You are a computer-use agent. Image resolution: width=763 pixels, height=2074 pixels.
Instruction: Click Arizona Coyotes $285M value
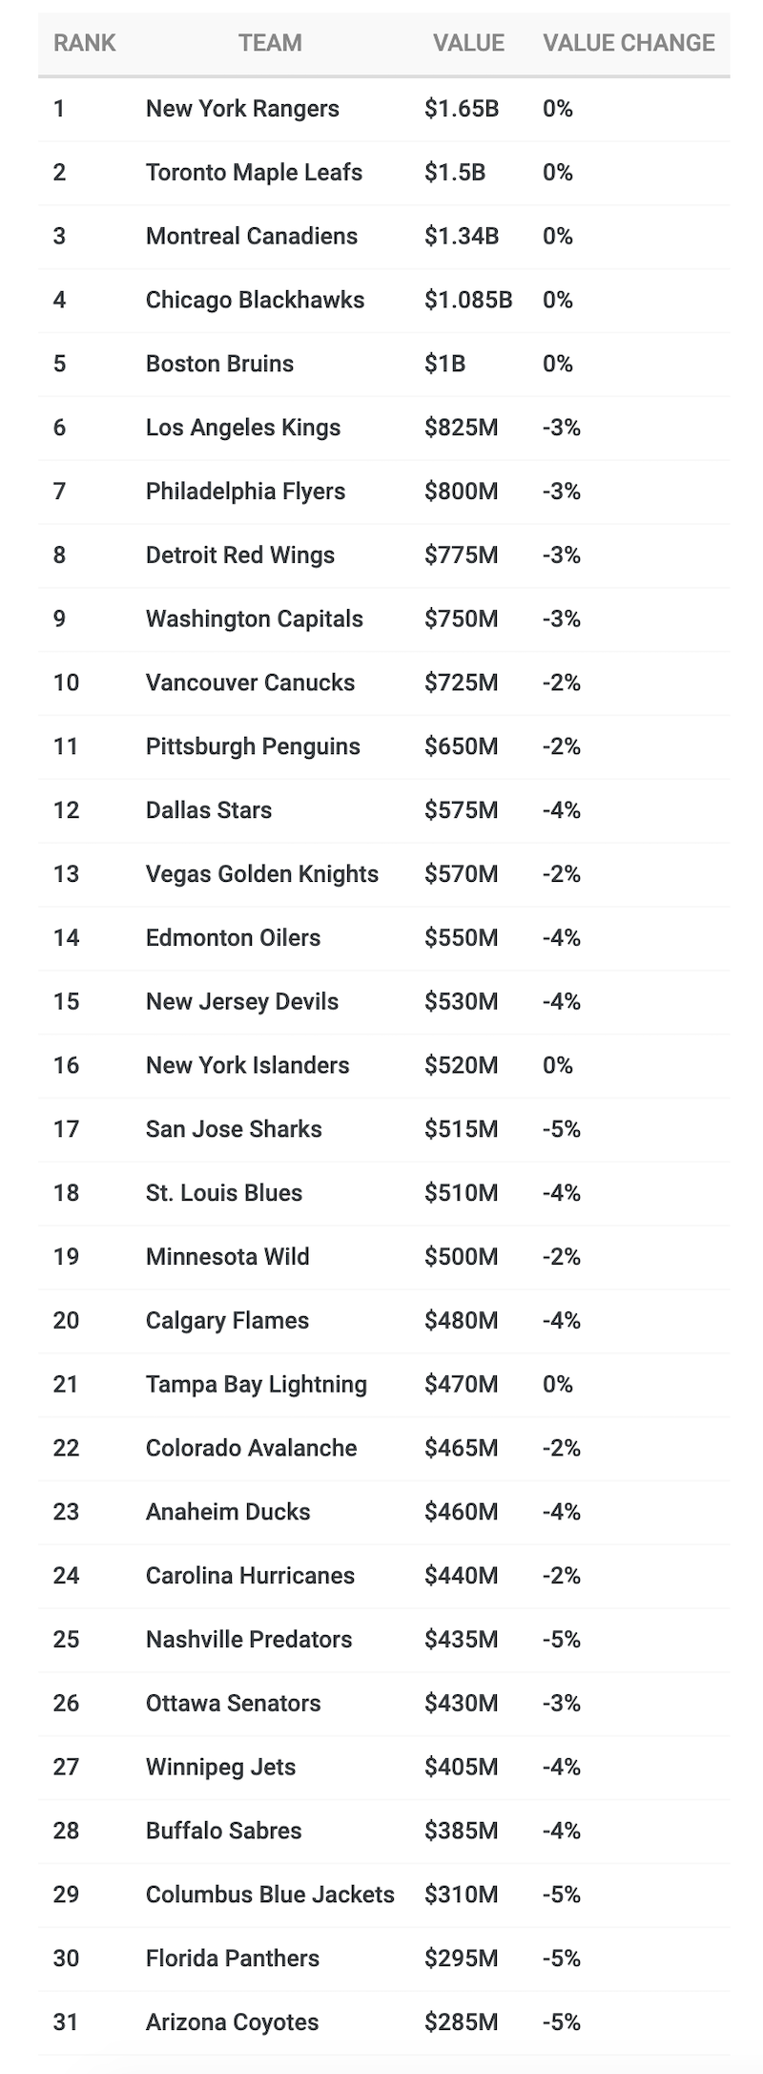point(461,2022)
